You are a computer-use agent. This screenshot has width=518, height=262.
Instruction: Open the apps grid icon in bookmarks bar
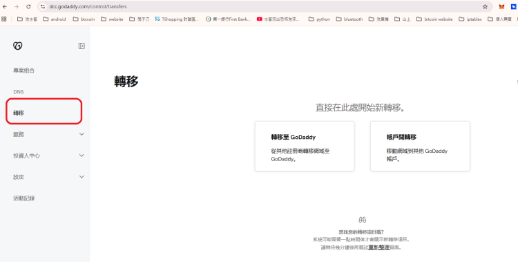[4, 19]
